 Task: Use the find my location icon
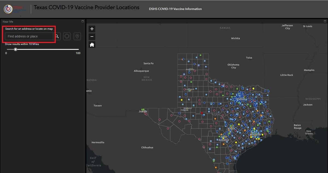67,36
